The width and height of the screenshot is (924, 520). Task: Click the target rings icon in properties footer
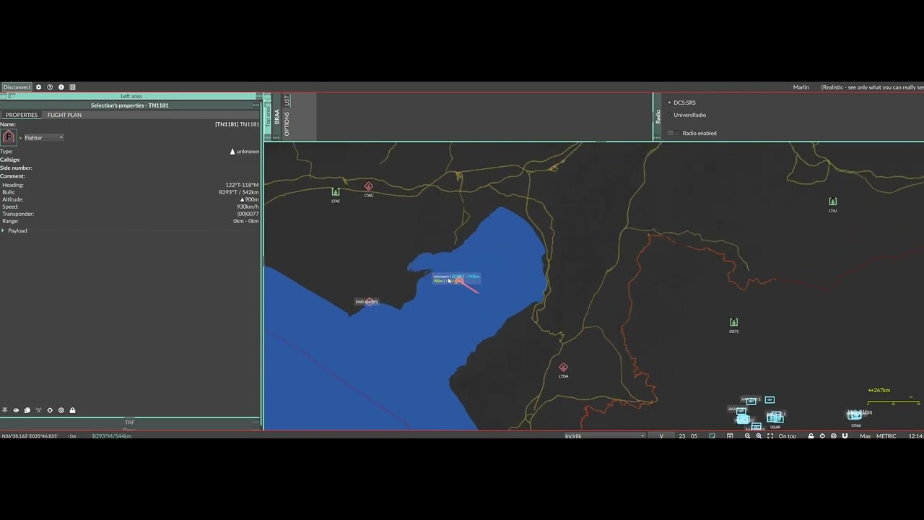pos(61,410)
